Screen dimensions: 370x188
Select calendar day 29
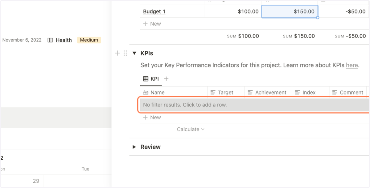(36, 181)
